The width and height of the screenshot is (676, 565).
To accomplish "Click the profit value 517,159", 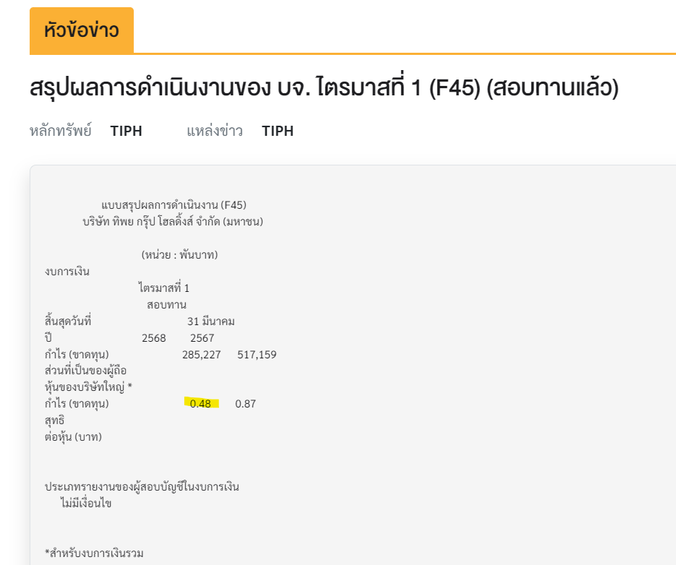I will pos(257,355).
